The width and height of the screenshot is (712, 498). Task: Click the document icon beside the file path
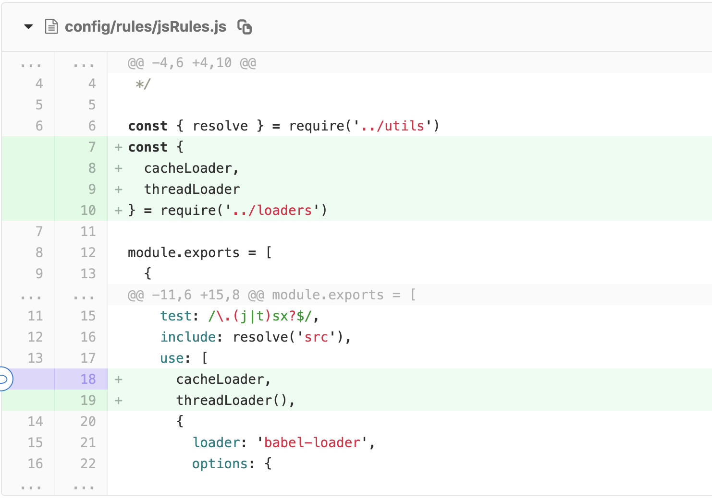(51, 27)
